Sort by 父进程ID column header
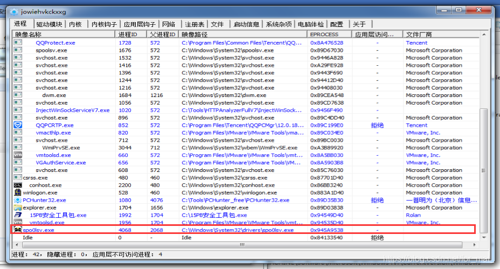This screenshot has width=500, height=269. (x=163, y=34)
